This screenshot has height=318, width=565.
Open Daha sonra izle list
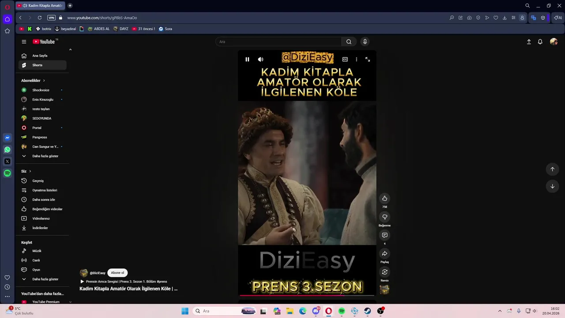point(42,200)
